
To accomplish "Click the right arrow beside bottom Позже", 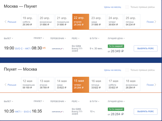I will (x=155, y=85).
